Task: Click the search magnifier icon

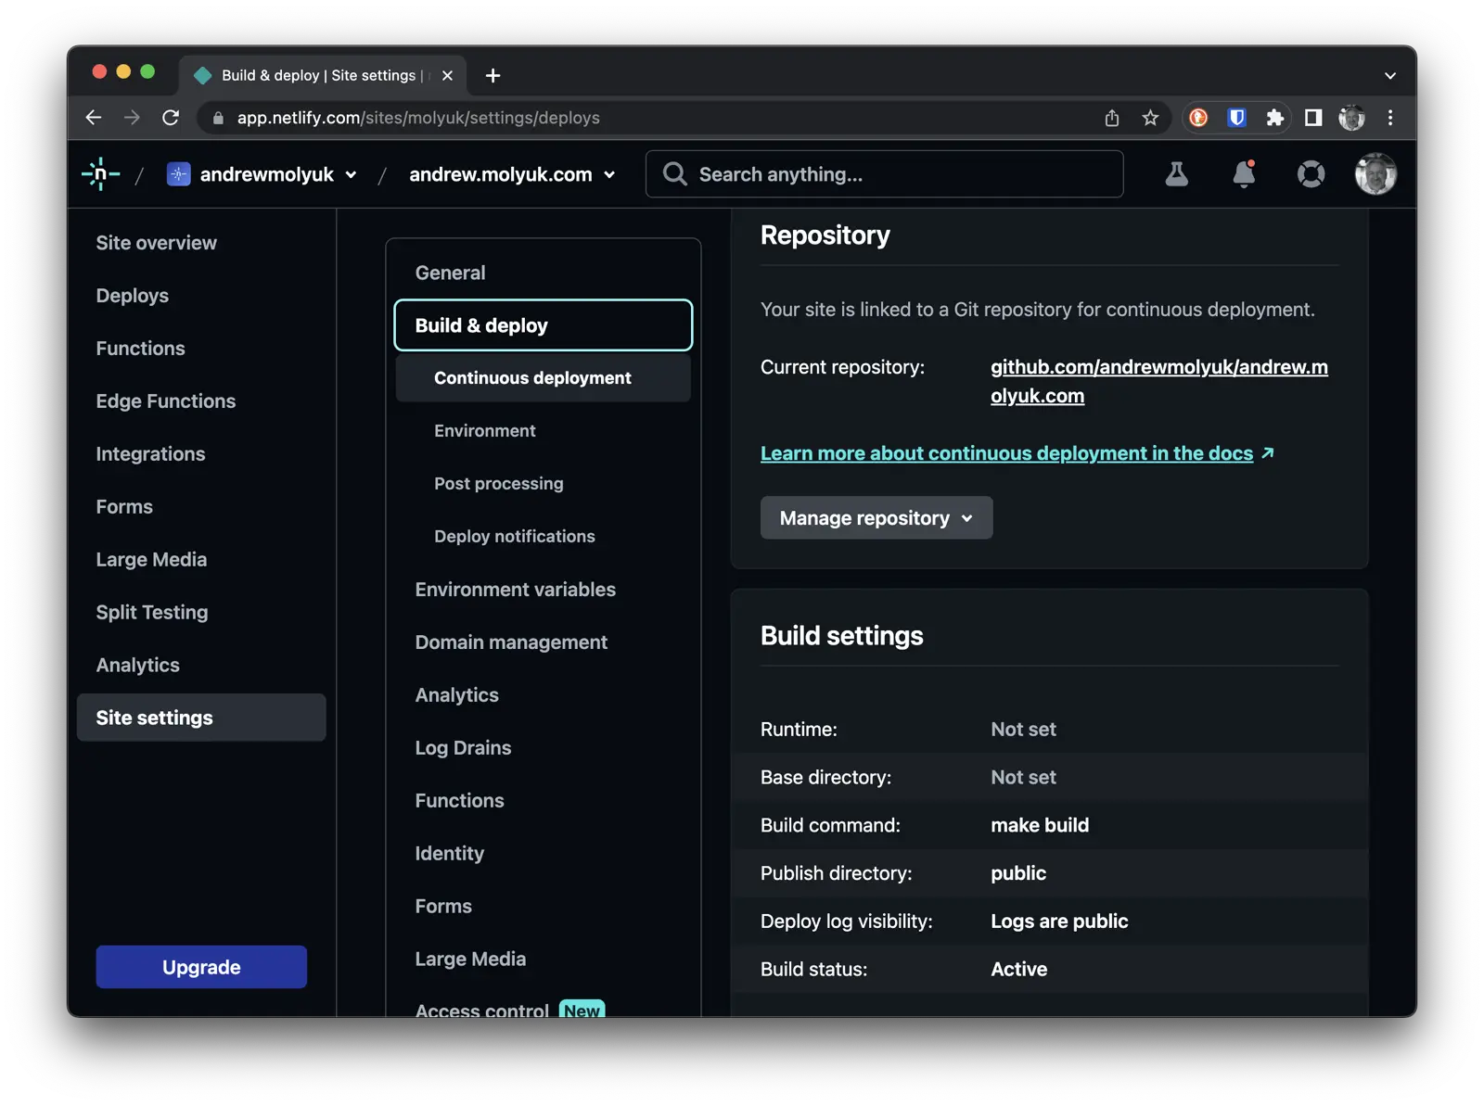Action: (x=673, y=173)
